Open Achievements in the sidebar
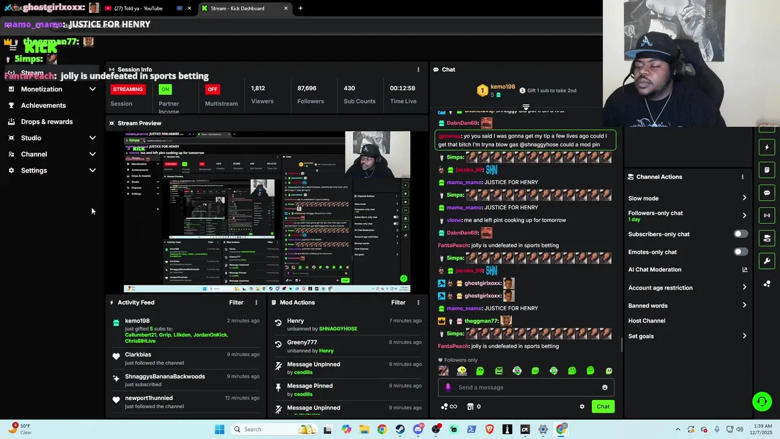The height and width of the screenshot is (439, 780). point(43,105)
